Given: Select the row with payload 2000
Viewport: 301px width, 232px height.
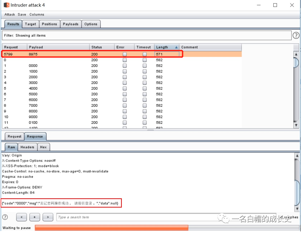Looking at the screenshot, I should pos(122,77).
